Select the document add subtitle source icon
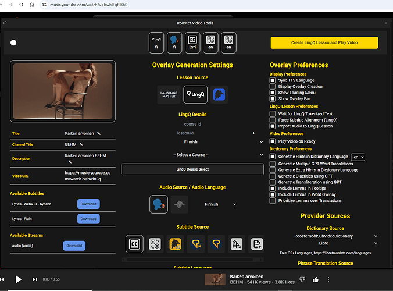Image resolution: width=393 pixels, height=291 pixels. point(257,244)
